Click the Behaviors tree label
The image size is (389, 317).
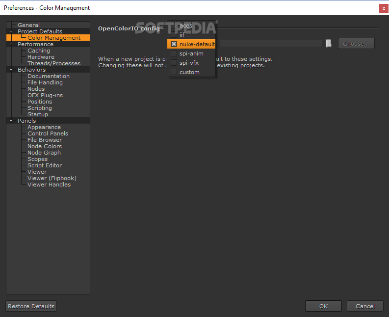(31, 70)
